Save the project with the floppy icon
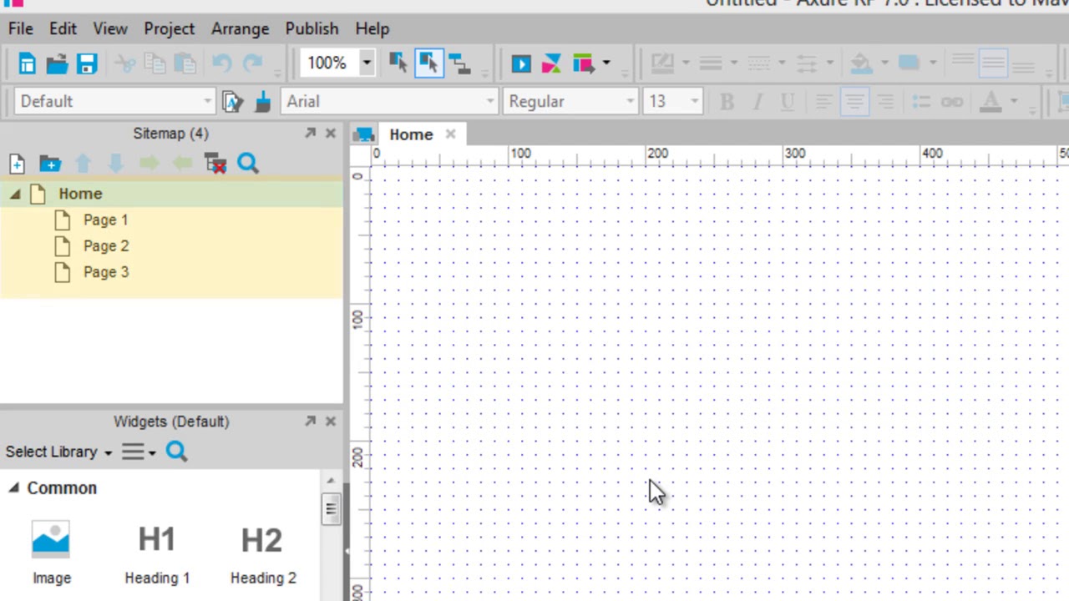 [87, 63]
